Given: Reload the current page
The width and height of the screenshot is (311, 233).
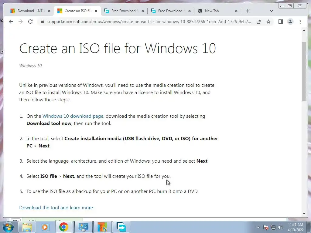Looking at the screenshot, I should (30, 22).
